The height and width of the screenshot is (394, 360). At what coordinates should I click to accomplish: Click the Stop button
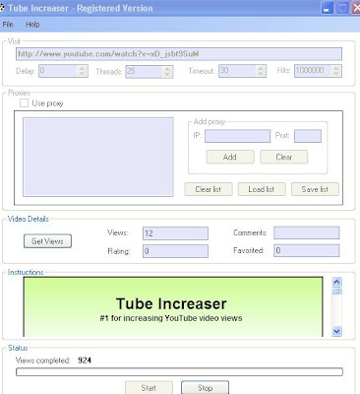[x=205, y=388]
